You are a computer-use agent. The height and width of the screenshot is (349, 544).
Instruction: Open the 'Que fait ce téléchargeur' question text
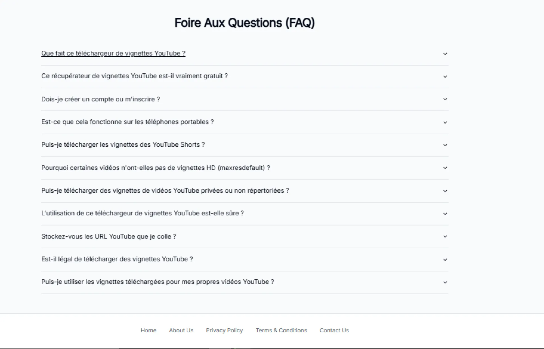[x=113, y=53]
